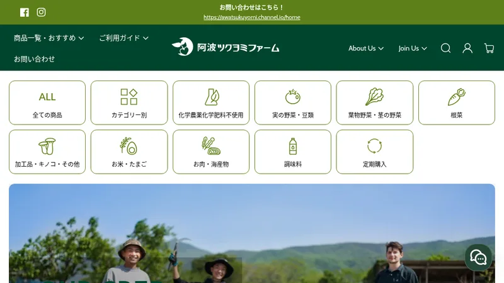
Task: View the shopping cart icon
Action: point(490,48)
